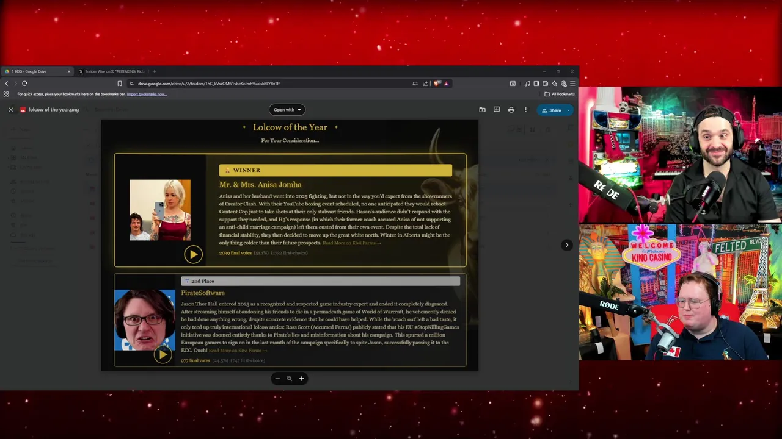Screen dimensions: 782x439
Task: Click the first Read More on Kiwi Farms link
Action: 352,243
